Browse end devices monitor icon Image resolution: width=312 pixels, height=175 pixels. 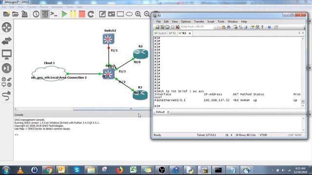pos(6,54)
